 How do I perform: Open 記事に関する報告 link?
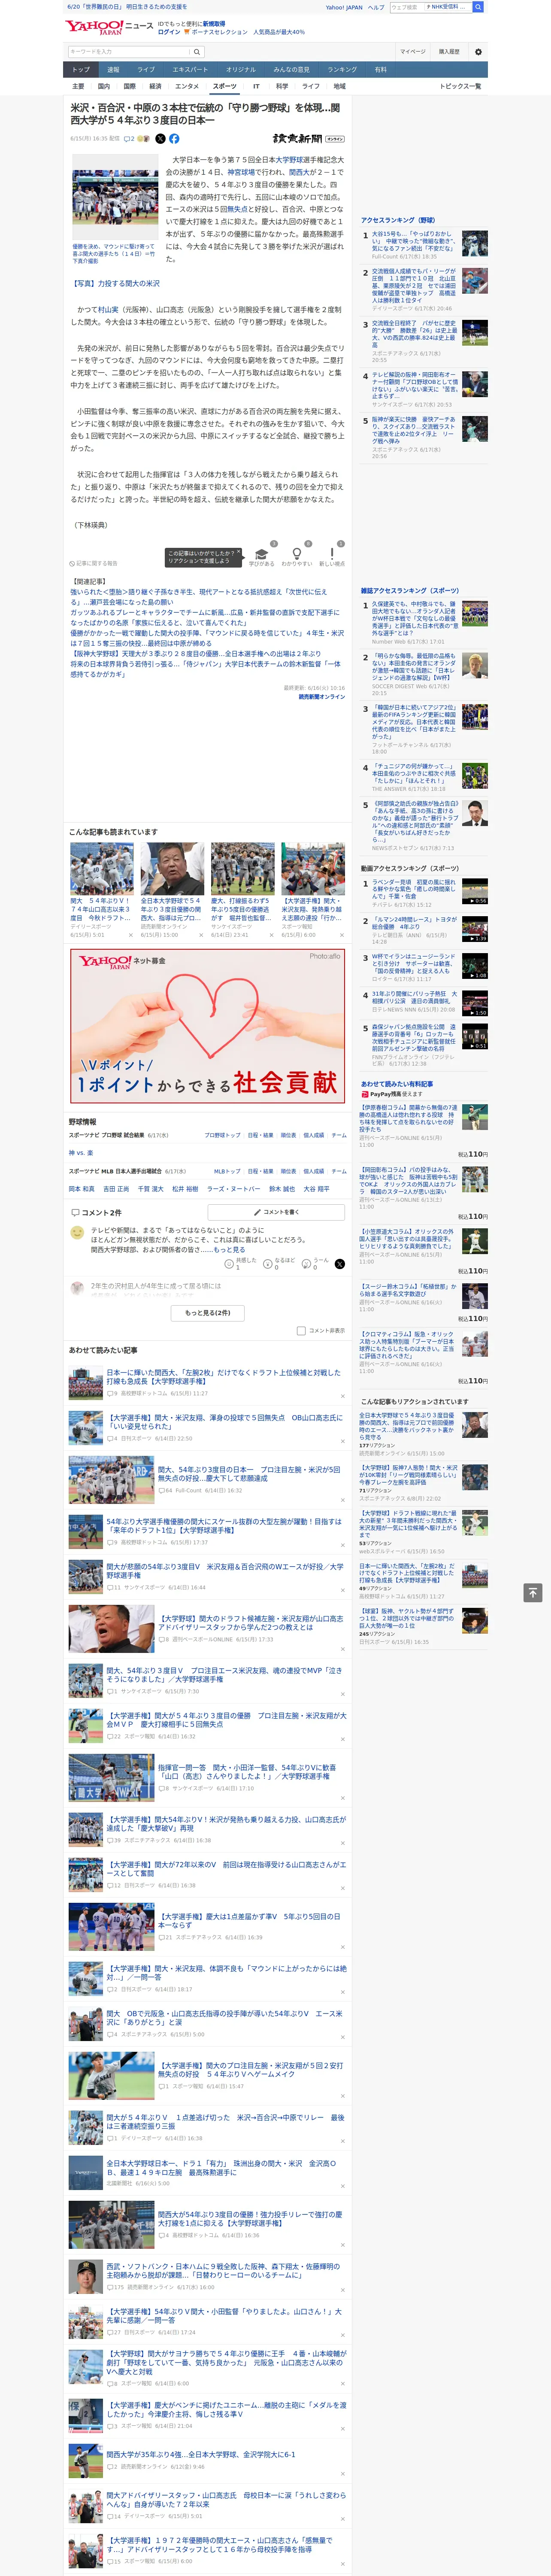pyautogui.click(x=93, y=563)
